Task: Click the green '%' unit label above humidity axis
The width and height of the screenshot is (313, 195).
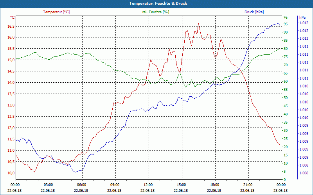Action: click(x=286, y=18)
